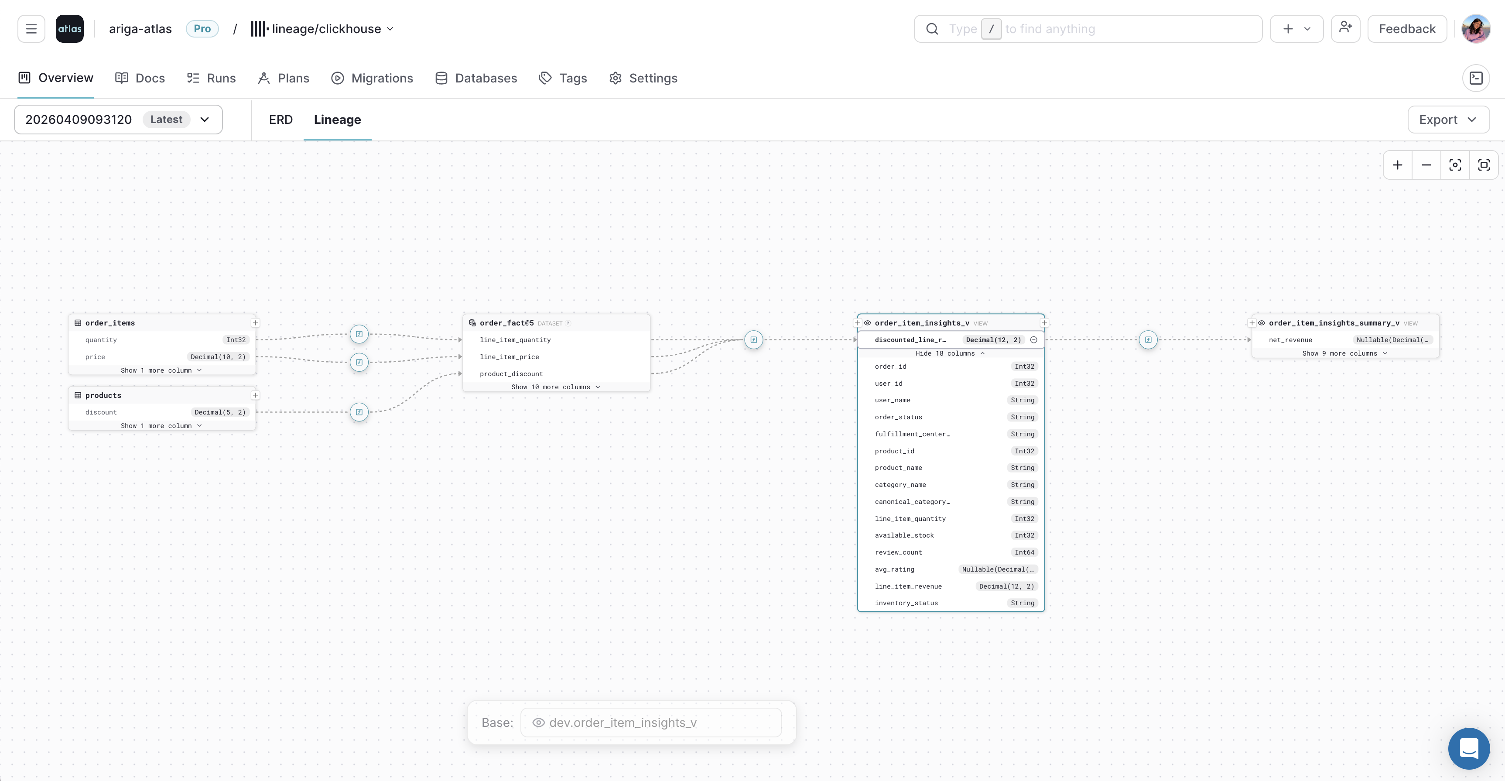Screen dimensions: 1505x781
Task: Open the Migrations section
Action: pyautogui.click(x=372, y=78)
